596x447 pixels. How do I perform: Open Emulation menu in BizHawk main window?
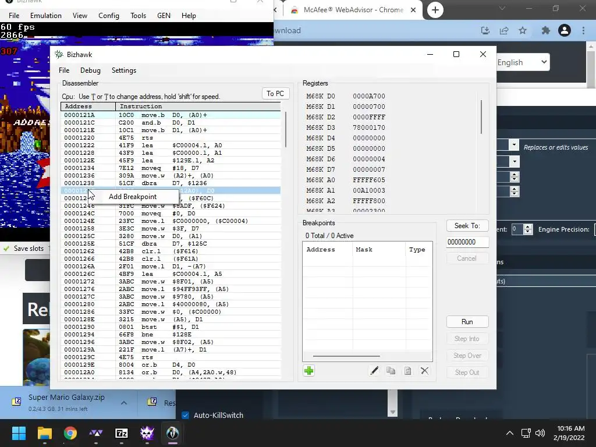click(x=45, y=16)
